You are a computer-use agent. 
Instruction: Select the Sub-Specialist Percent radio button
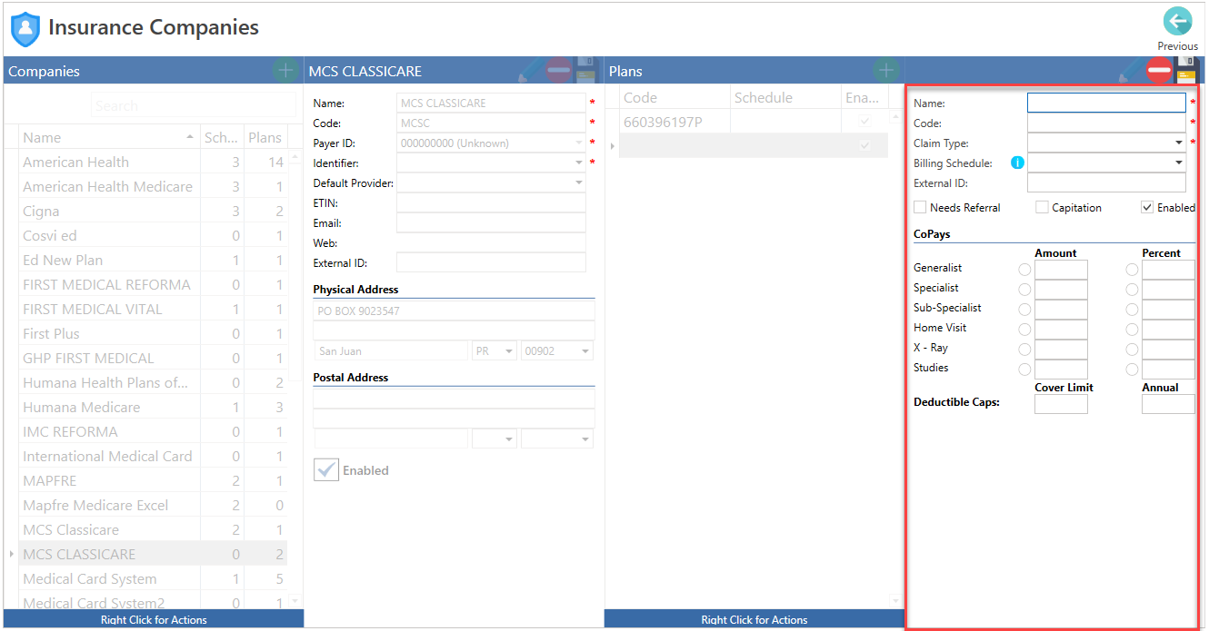(1132, 310)
